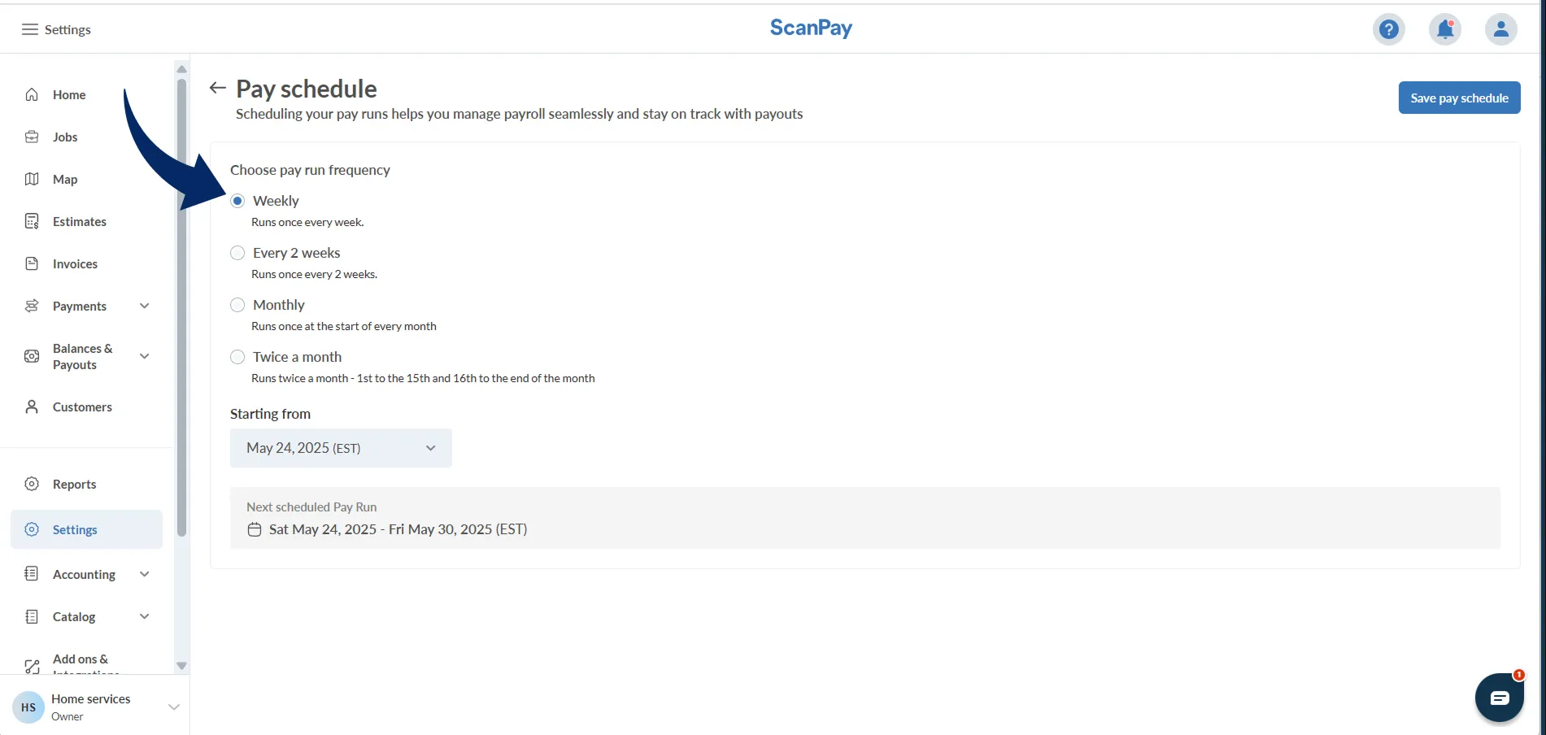Open Customers in the sidebar

click(x=82, y=407)
